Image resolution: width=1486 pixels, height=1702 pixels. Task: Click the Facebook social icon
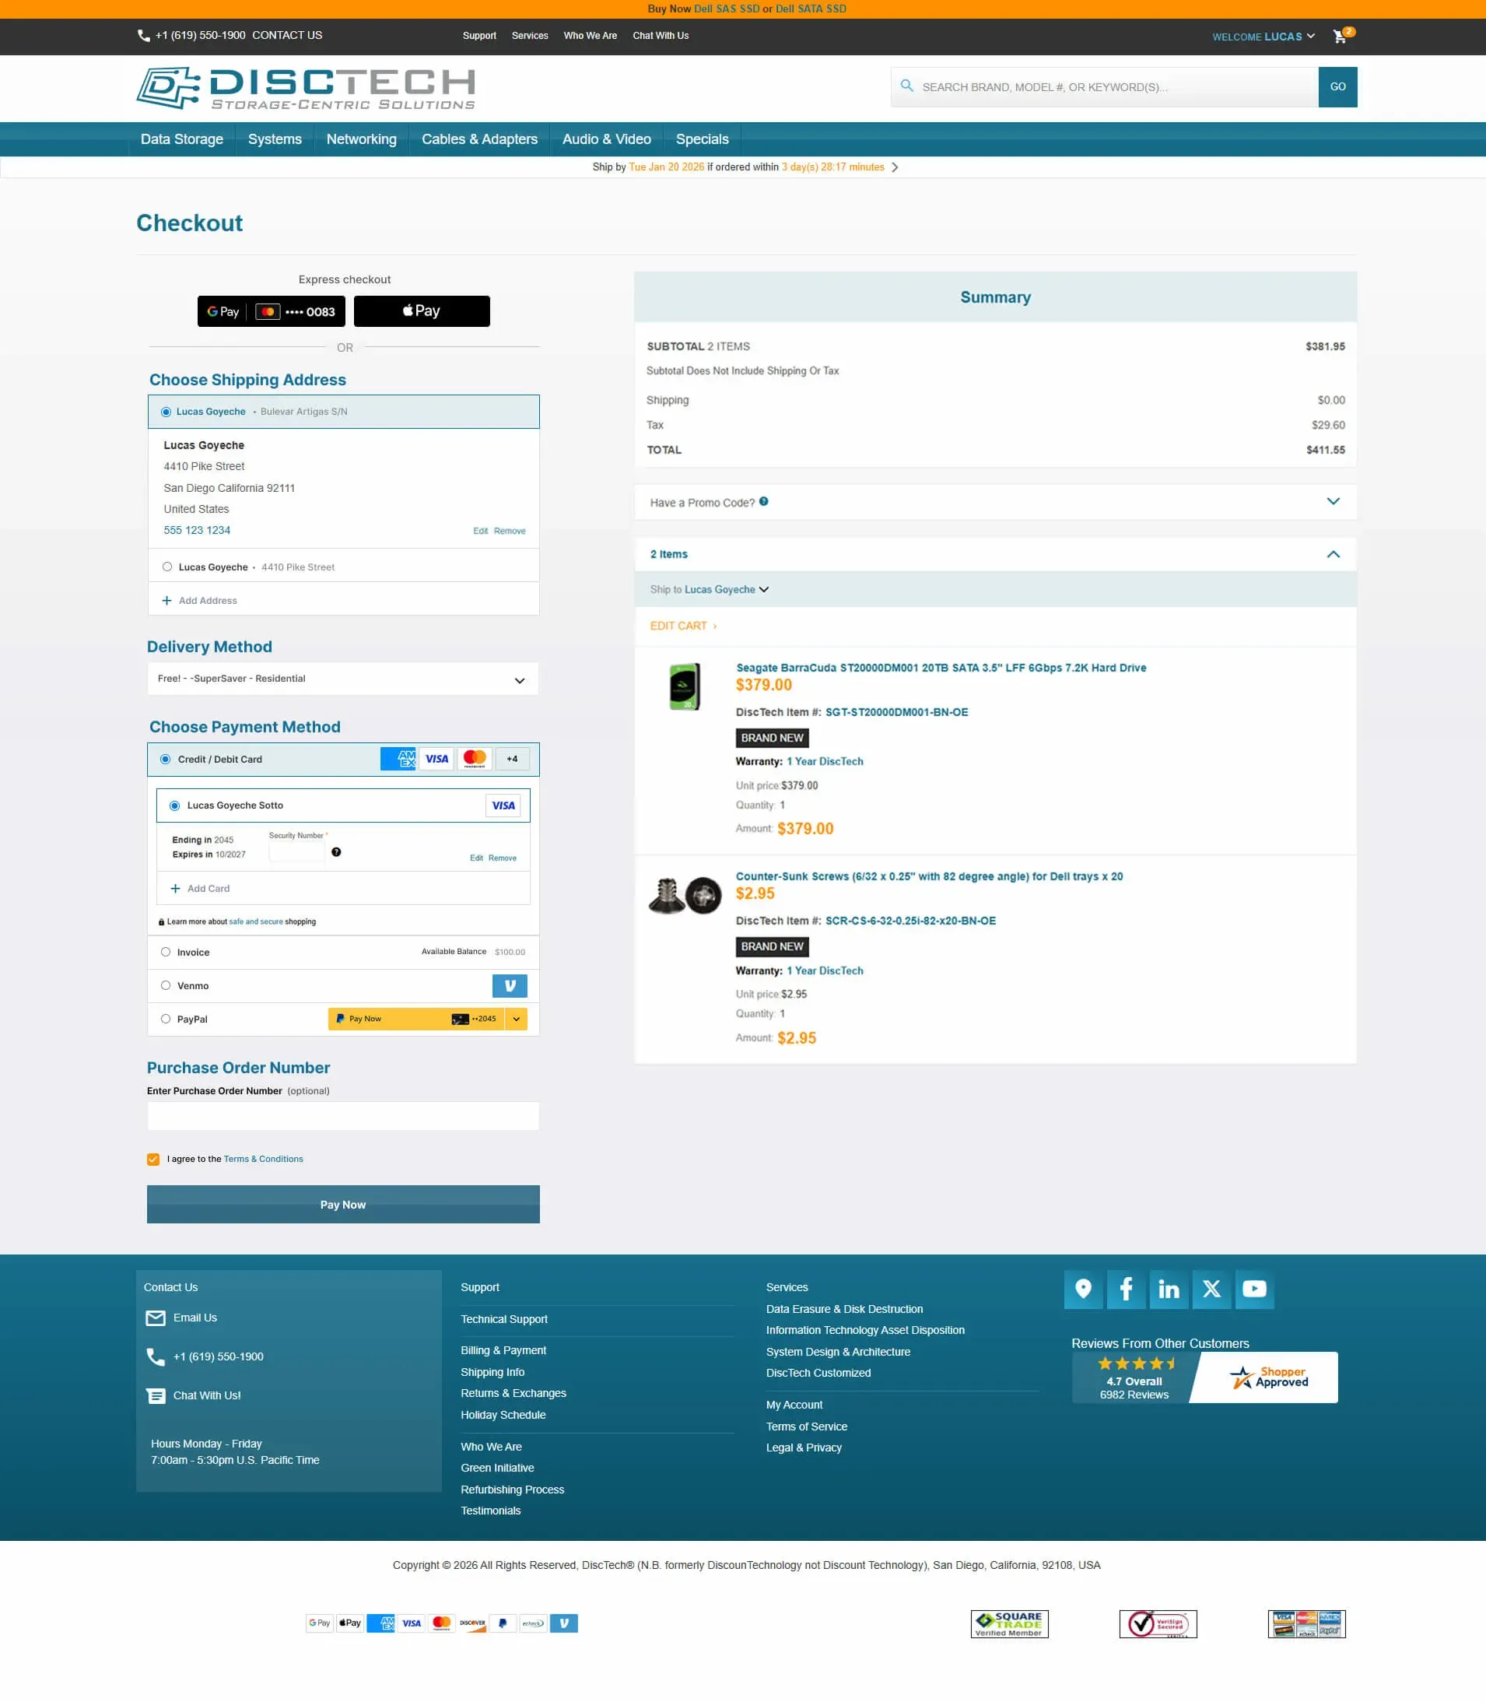coord(1126,1289)
